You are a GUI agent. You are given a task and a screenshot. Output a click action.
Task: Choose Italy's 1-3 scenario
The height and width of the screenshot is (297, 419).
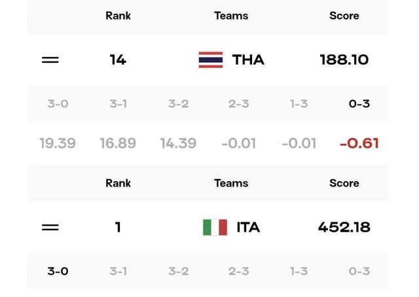[299, 271]
